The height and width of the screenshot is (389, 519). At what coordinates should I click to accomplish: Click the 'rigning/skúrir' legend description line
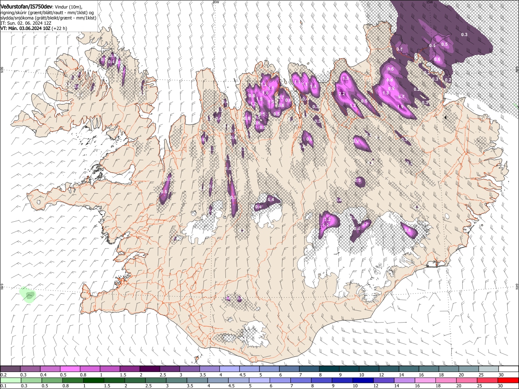click(x=47, y=13)
